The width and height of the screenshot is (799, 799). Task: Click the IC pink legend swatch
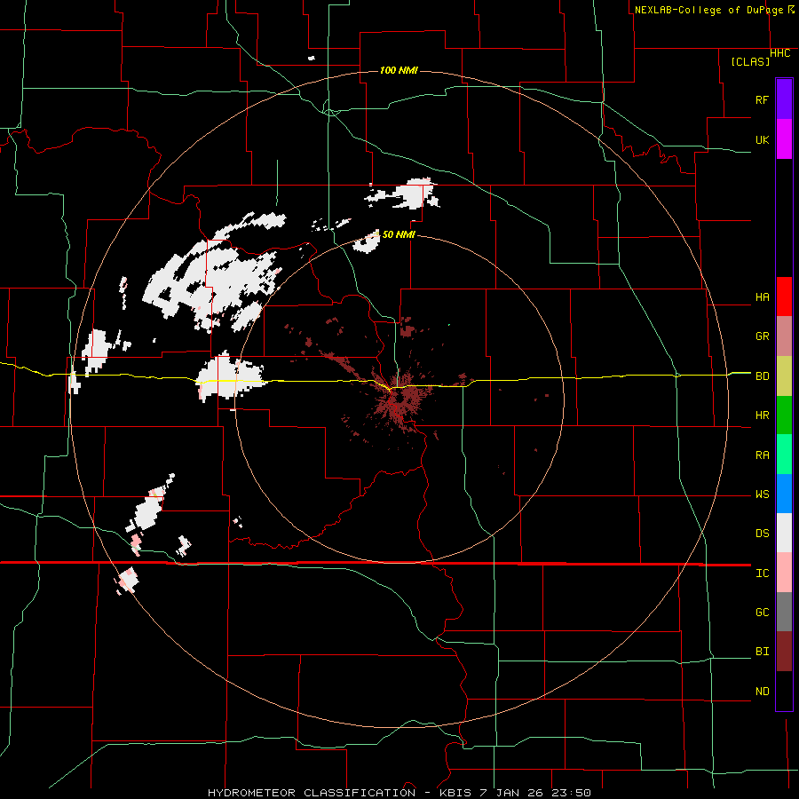784,573
